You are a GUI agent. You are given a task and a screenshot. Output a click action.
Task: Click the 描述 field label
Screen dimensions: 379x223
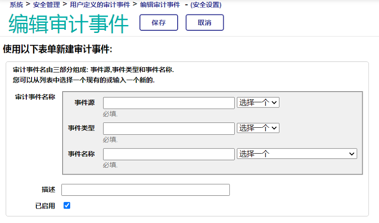[48, 190]
